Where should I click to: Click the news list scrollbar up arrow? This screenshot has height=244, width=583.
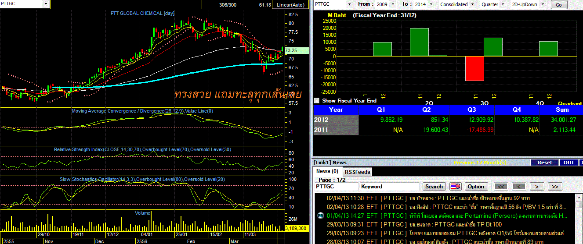click(x=579, y=198)
